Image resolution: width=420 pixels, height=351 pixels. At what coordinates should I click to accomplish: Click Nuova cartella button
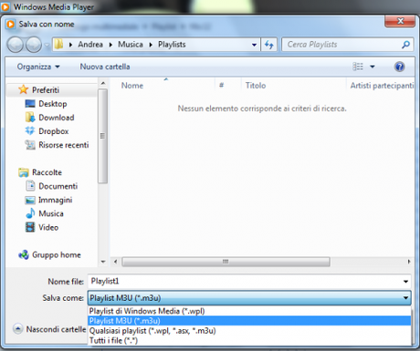click(105, 67)
